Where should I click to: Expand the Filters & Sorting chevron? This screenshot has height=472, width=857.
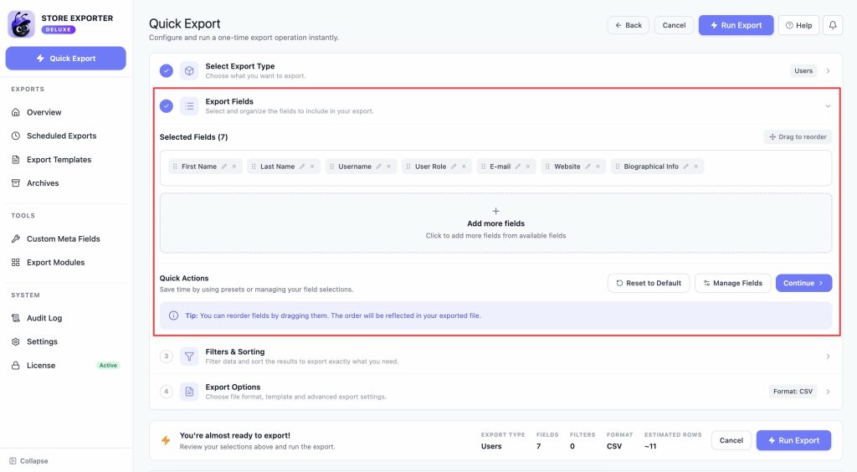tap(828, 357)
